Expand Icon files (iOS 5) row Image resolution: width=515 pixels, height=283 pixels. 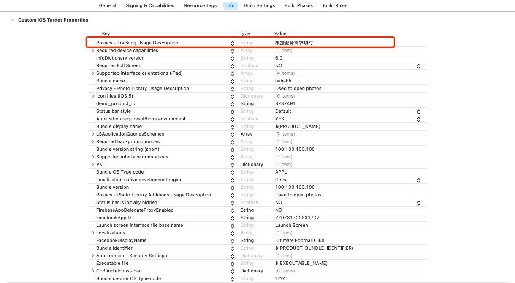pos(93,96)
